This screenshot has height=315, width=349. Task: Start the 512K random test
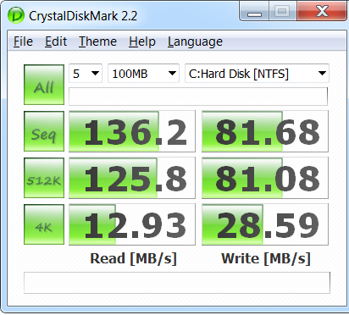pyautogui.click(x=44, y=178)
